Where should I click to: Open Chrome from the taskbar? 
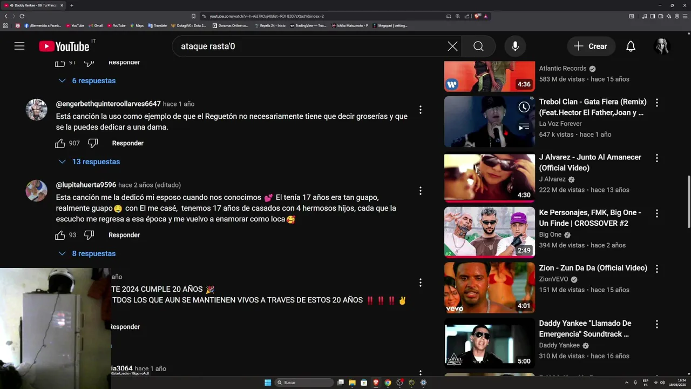click(x=388, y=383)
